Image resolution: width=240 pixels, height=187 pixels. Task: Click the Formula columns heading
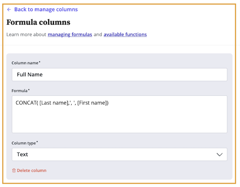[38, 22]
